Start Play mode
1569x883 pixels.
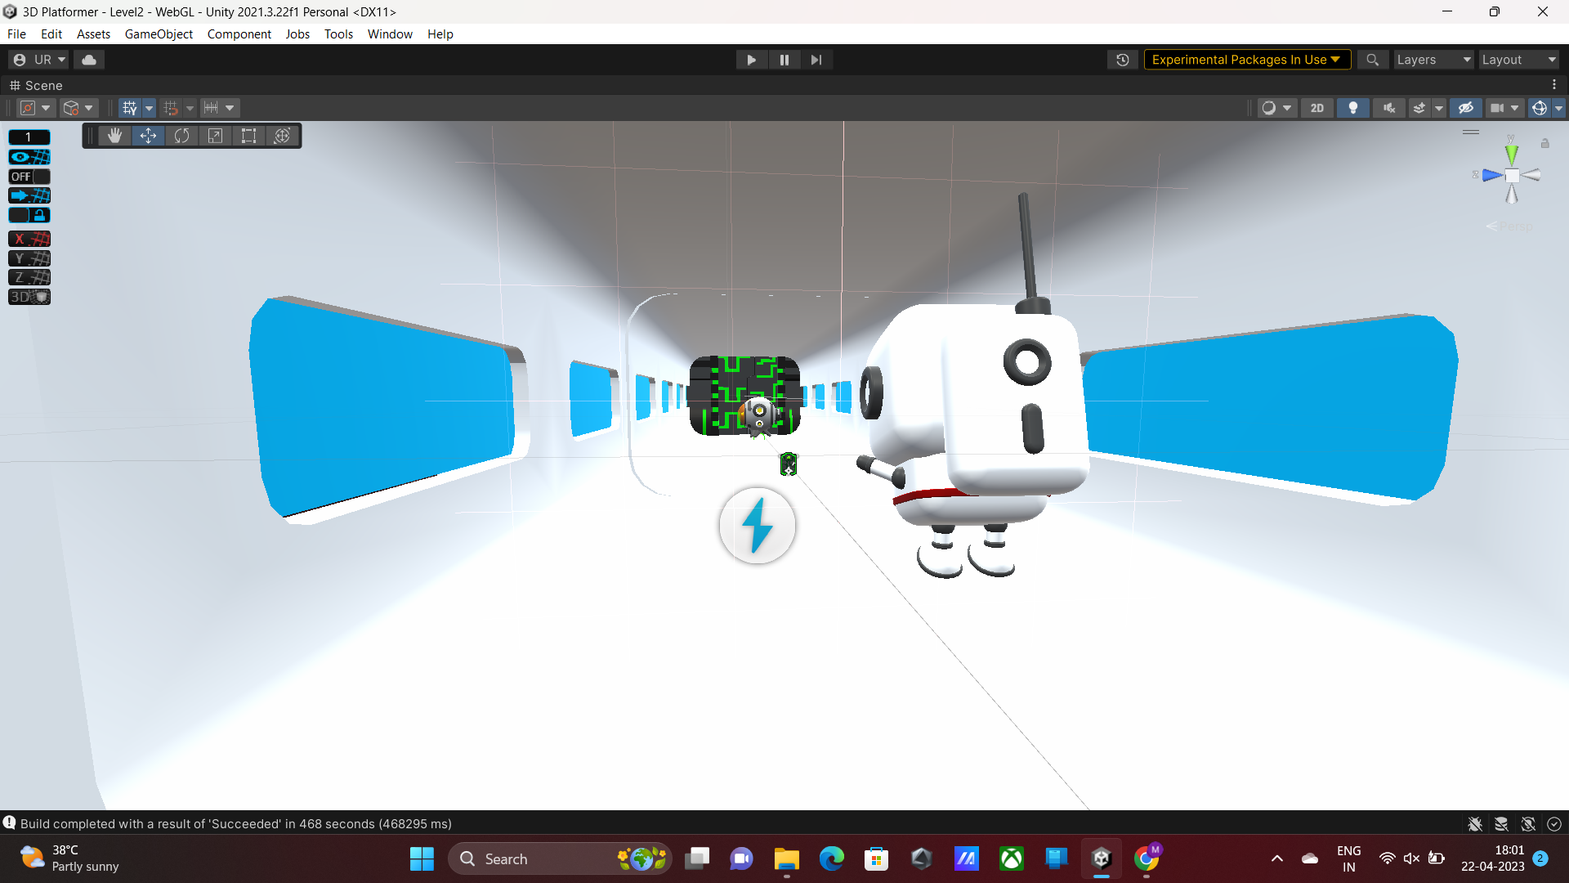(x=751, y=60)
